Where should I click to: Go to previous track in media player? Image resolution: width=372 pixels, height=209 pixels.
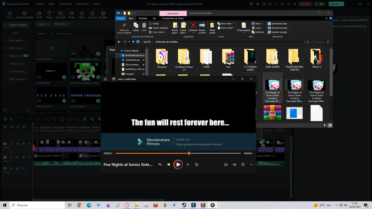169,164
